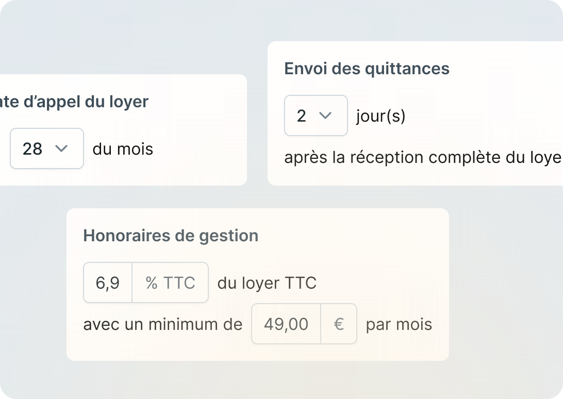Click the "du mois" label
This screenshot has width=563, height=399.
[123, 149]
